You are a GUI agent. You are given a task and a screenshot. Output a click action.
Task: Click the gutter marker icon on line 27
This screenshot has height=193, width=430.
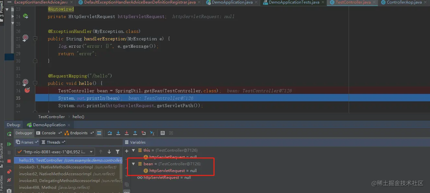(x=26, y=38)
